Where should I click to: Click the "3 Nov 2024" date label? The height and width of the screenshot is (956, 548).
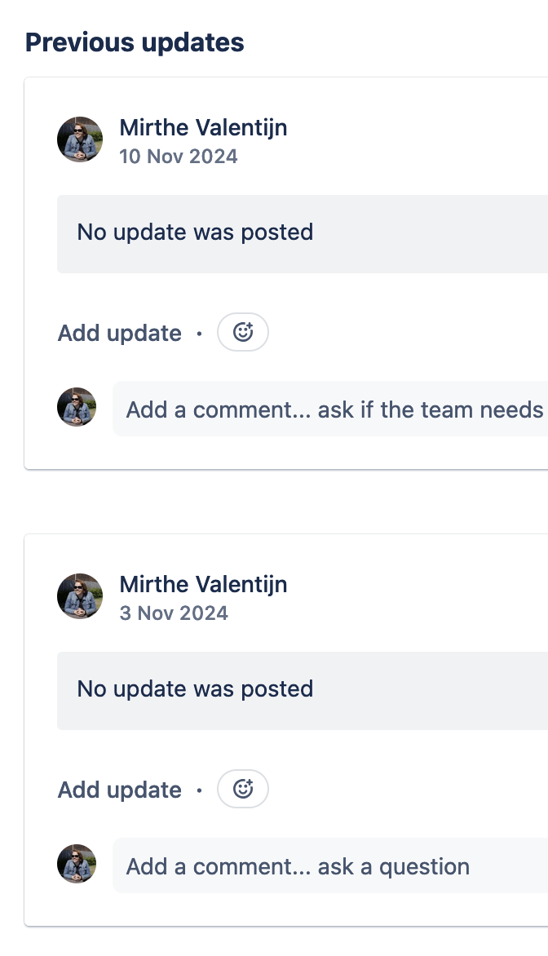pos(174,613)
